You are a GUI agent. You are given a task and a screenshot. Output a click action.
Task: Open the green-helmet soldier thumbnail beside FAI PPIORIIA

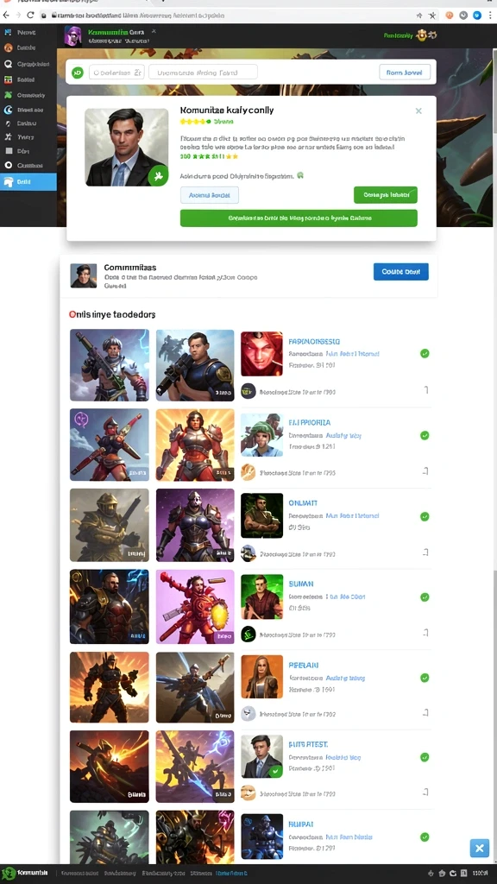pos(261,435)
